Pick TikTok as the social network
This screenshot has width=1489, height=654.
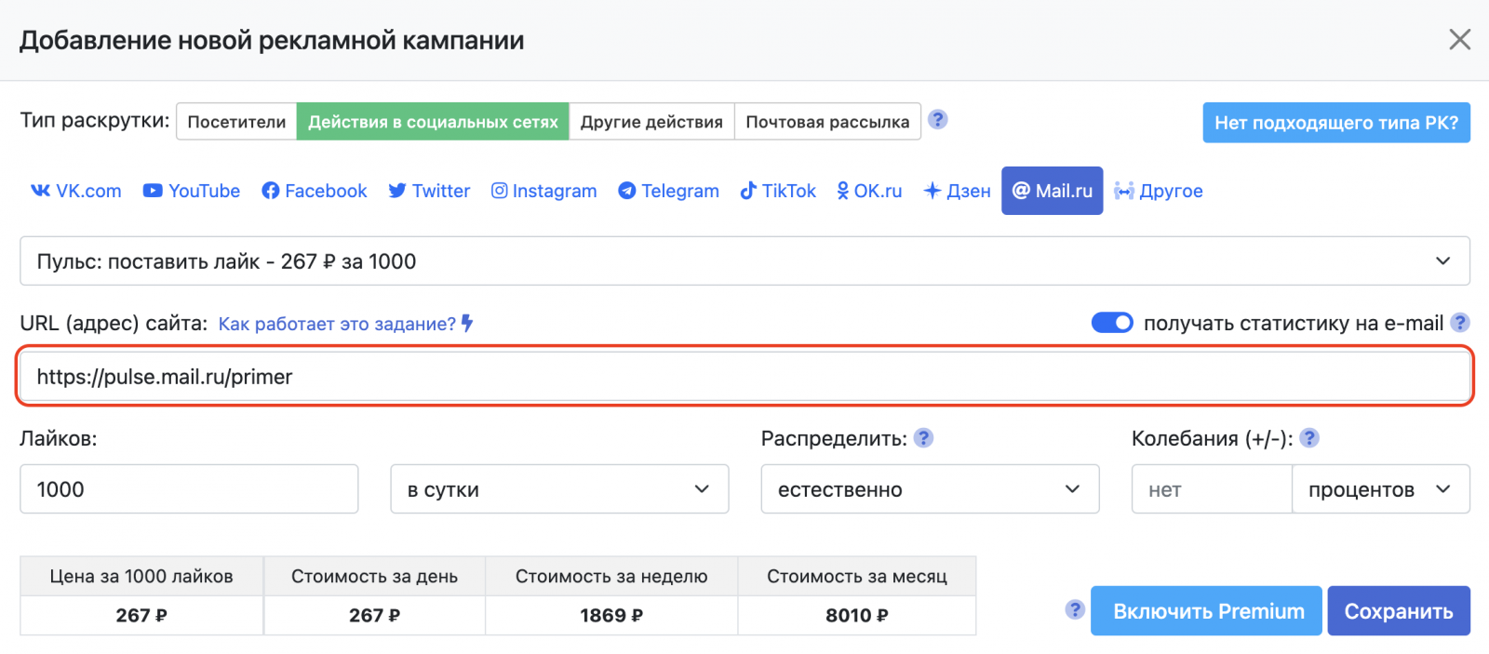(778, 191)
